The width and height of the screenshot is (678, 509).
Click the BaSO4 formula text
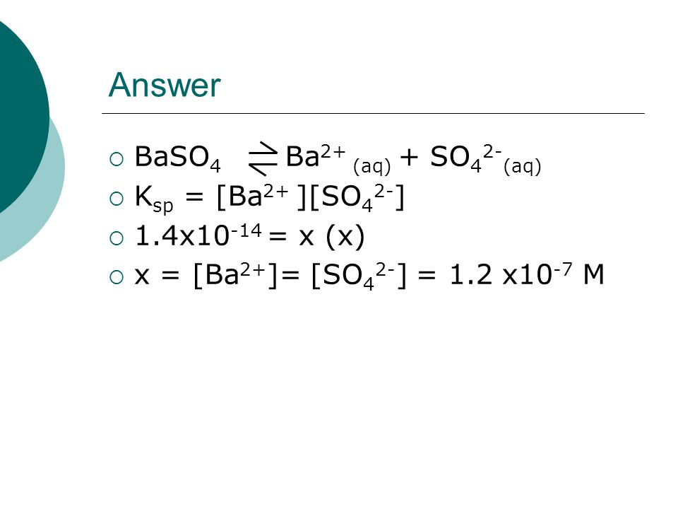178,158
